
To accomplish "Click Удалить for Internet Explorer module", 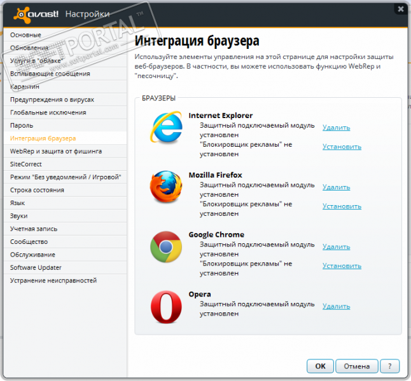I will pyautogui.click(x=336, y=128).
